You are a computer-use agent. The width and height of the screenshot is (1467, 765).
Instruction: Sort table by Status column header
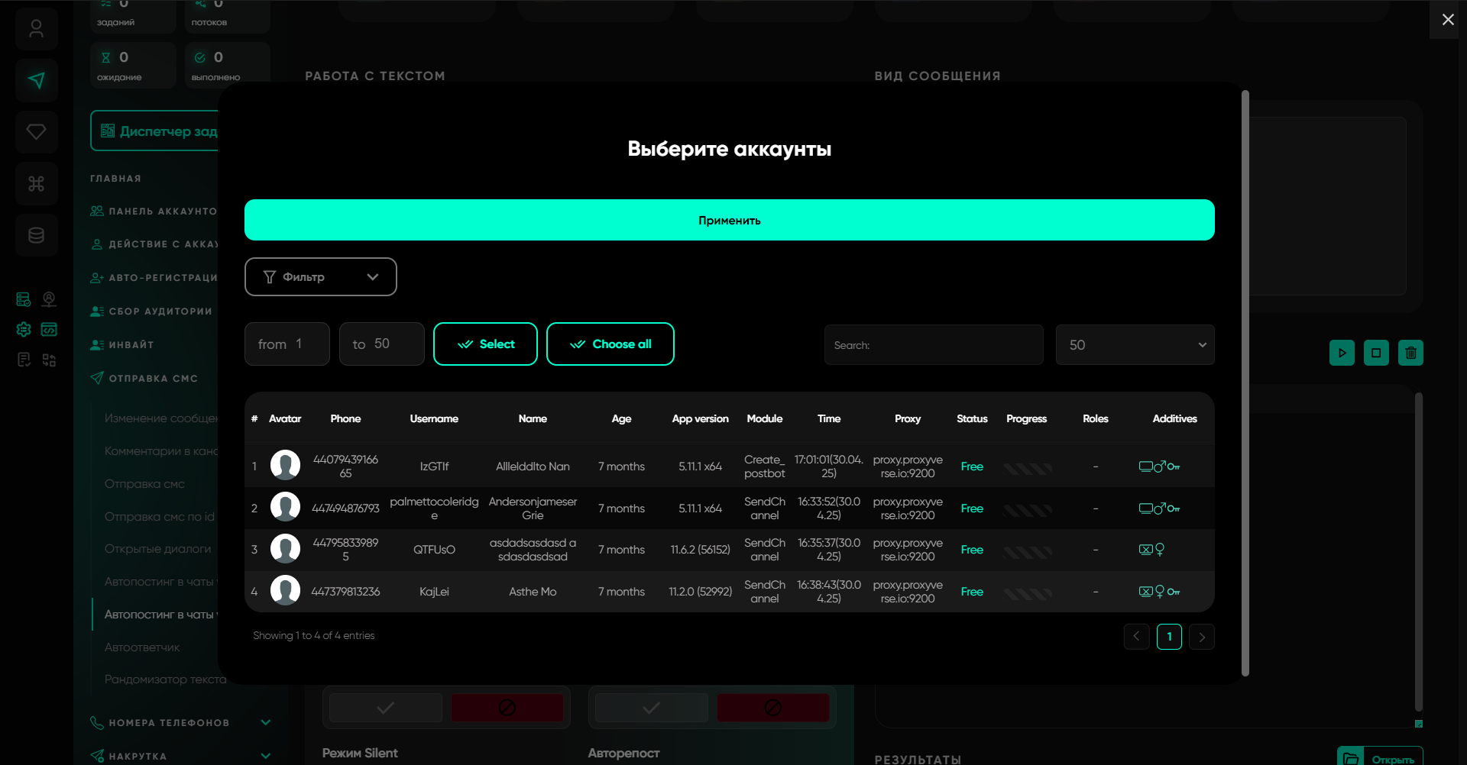[x=972, y=418]
